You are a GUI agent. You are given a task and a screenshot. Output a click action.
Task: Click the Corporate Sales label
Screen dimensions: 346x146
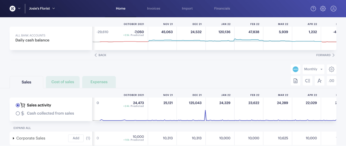[31, 138]
